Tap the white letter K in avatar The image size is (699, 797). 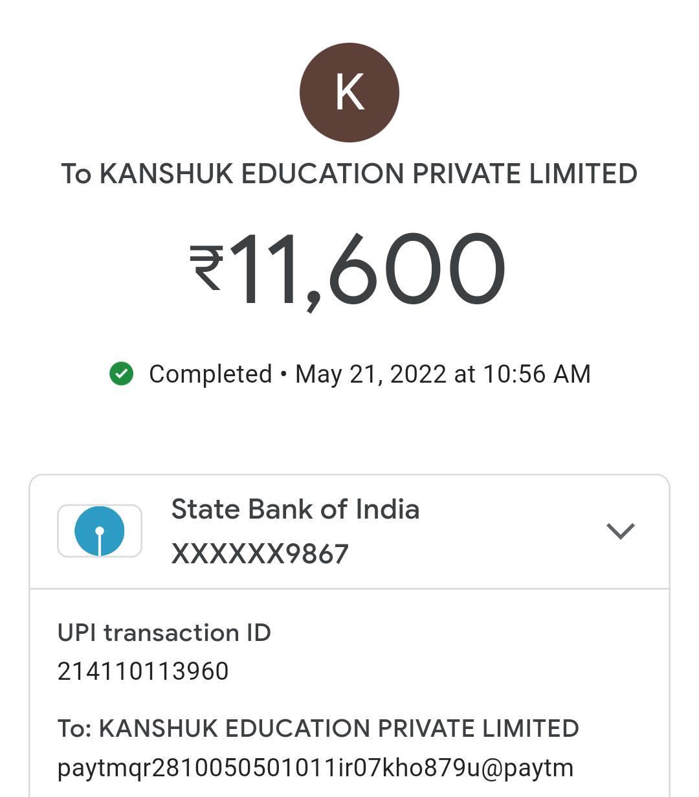click(x=349, y=93)
